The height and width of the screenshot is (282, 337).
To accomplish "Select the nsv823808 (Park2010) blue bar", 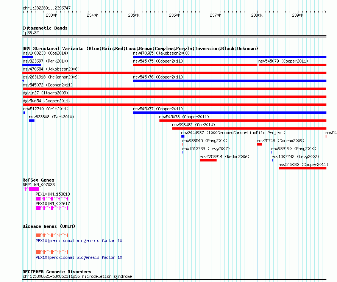I will (x=32, y=121).
